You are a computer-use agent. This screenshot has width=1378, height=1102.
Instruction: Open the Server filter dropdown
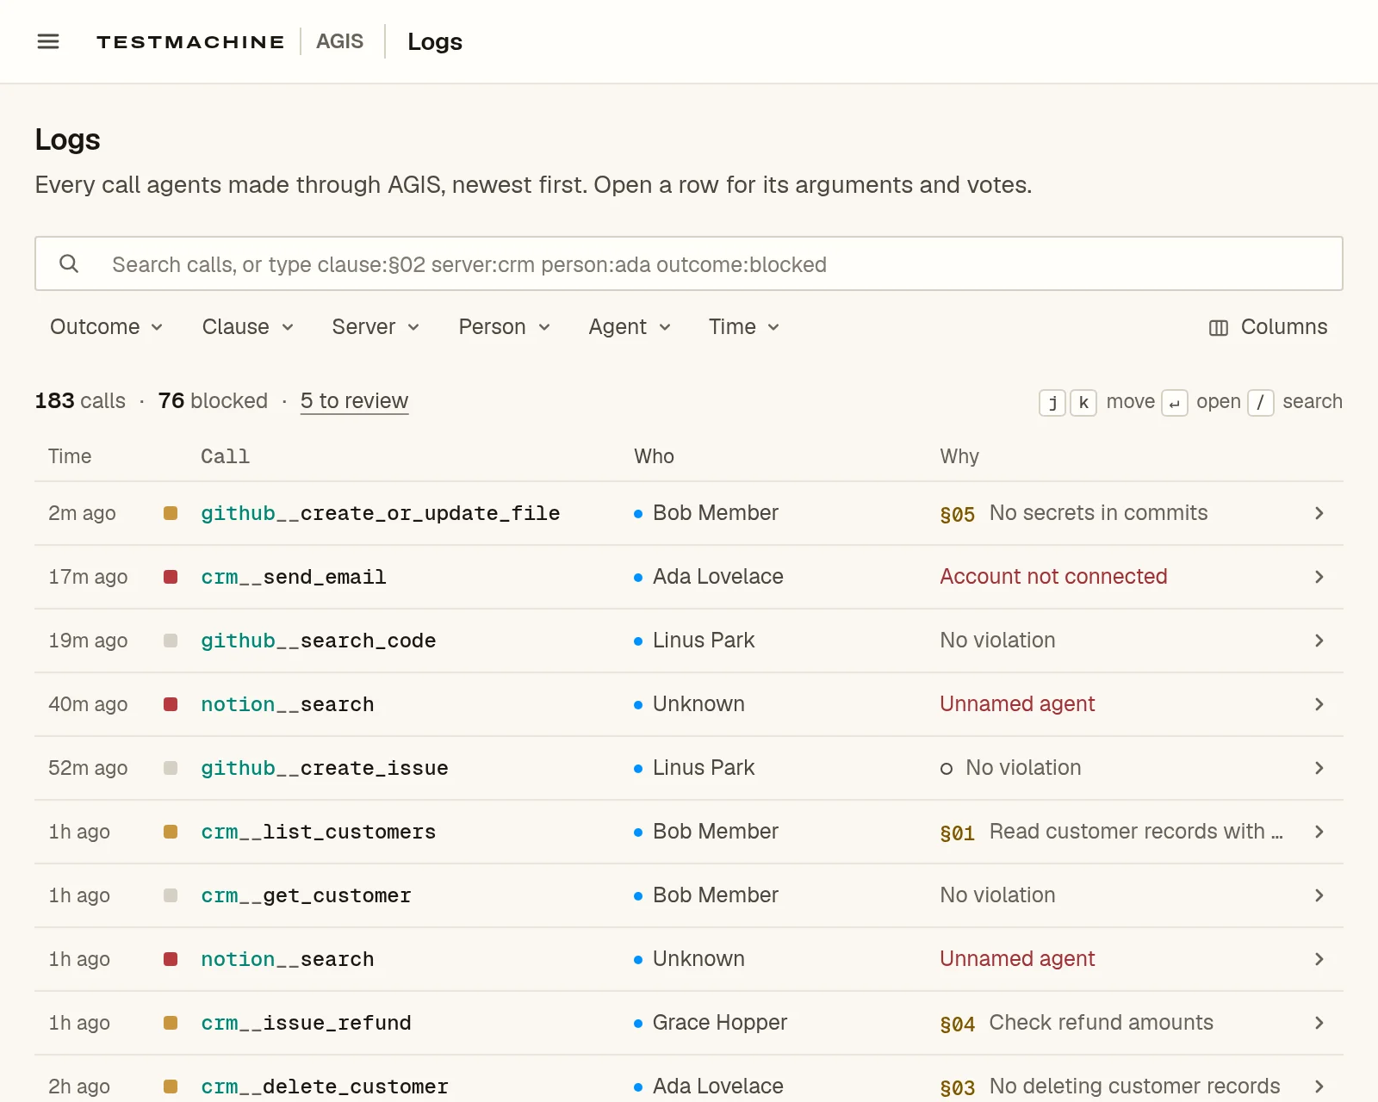(x=376, y=327)
